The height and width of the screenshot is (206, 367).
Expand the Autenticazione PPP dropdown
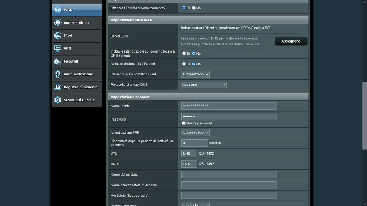coord(195,133)
